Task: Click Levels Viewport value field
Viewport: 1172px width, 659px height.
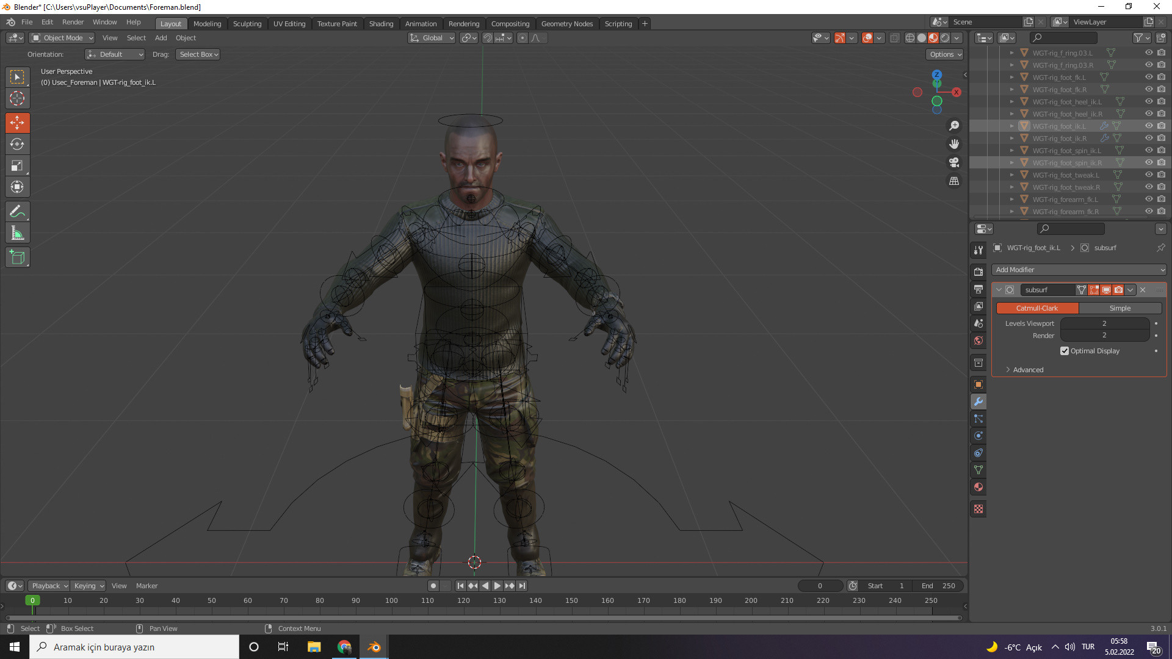Action: (x=1104, y=323)
